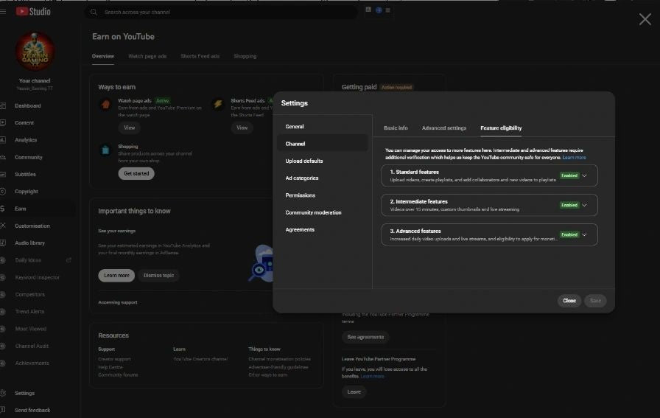
Task: Expand the Advanced features row
Action: [584, 234]
